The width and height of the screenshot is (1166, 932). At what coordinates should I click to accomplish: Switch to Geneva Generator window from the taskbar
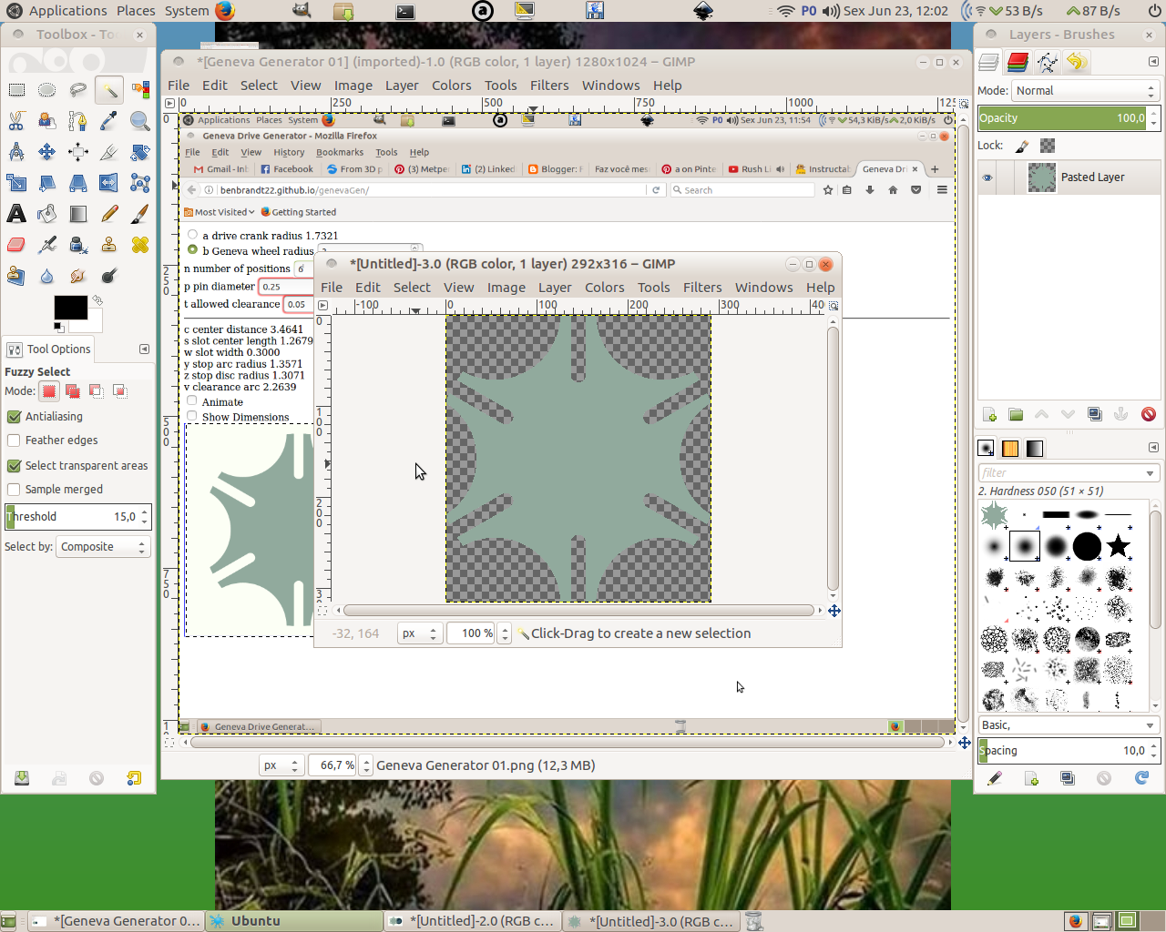114,921
